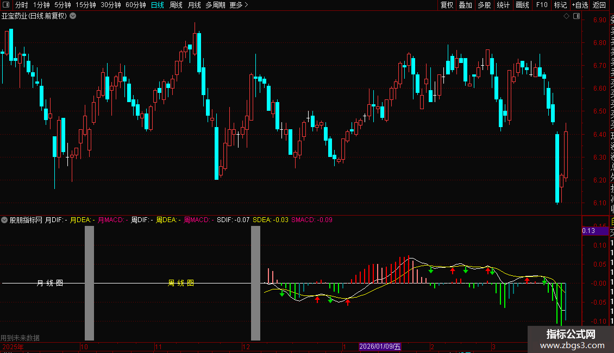Select the 日线 daily period

158,5
